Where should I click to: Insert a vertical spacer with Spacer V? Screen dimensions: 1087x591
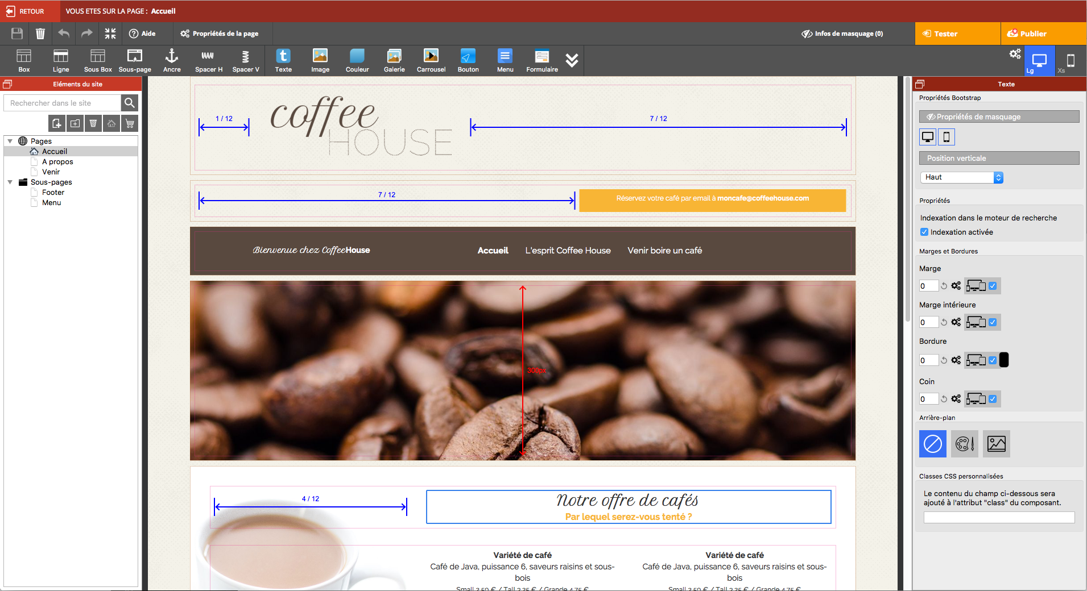tap(246, 60)
